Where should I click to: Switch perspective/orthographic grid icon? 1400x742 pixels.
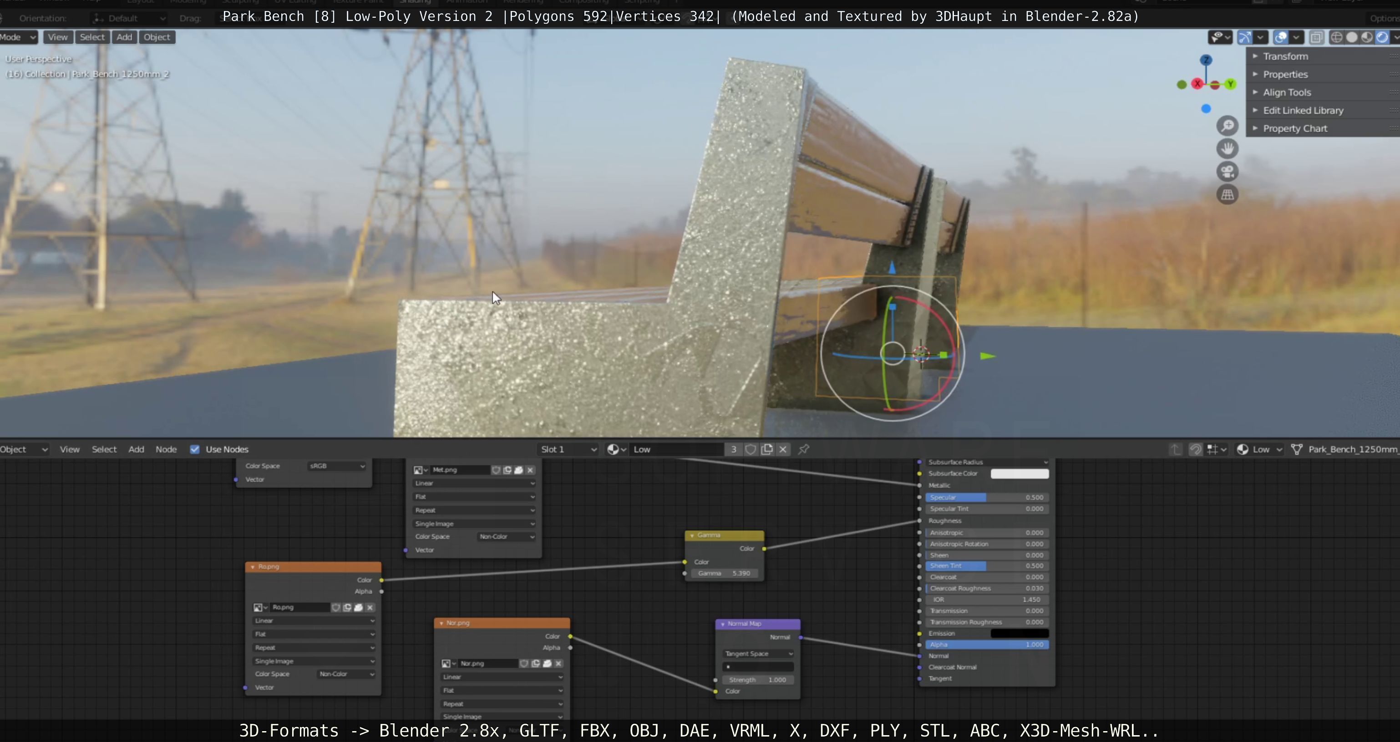(1227, 195)
